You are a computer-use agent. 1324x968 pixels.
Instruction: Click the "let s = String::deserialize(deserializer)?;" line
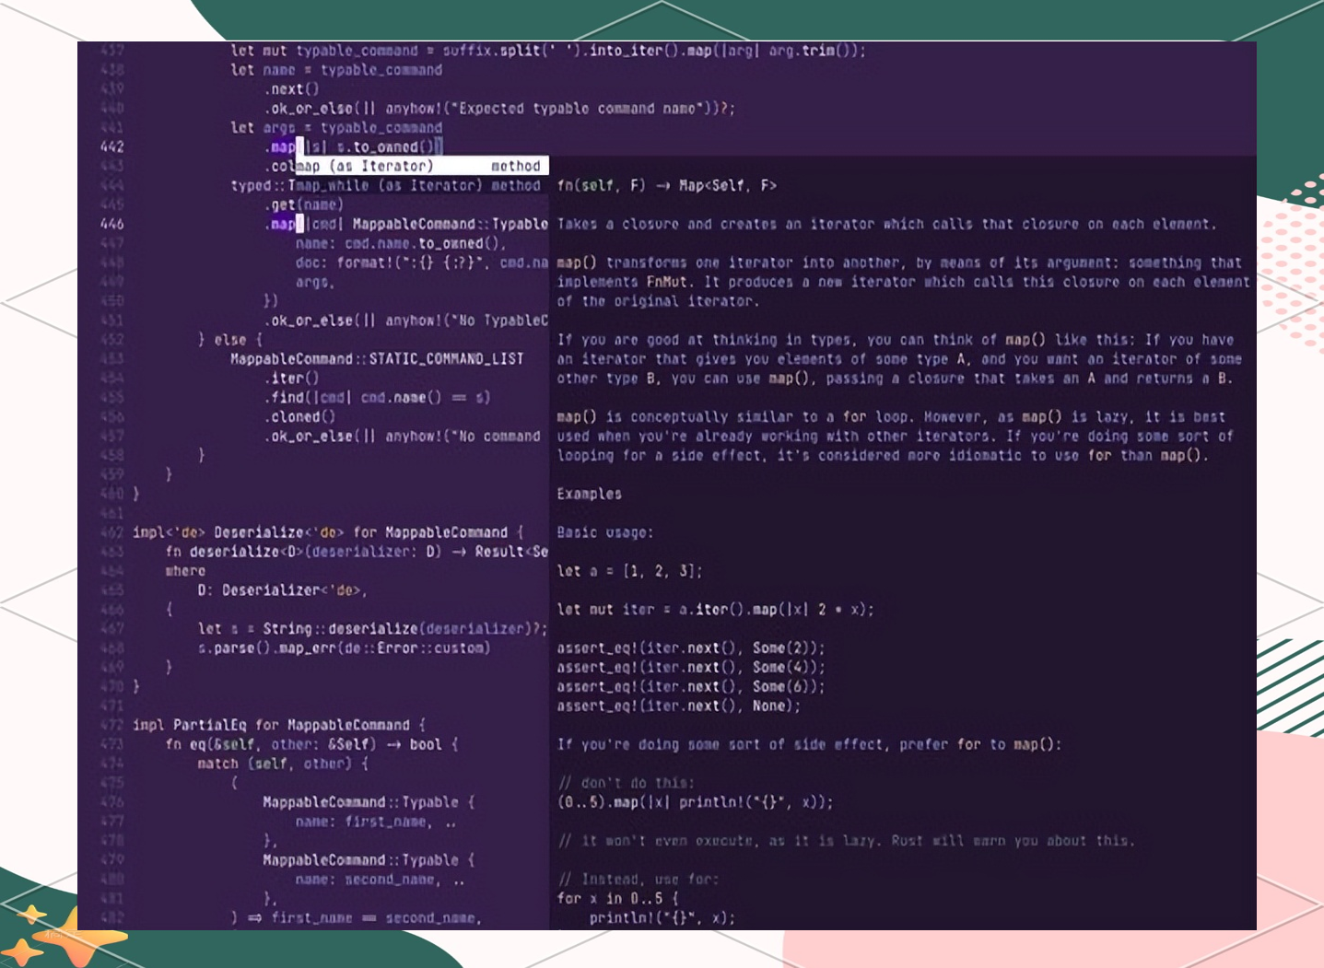(372, 629)
